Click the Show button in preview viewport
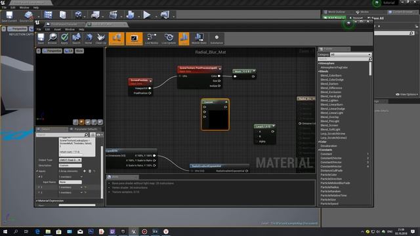The height and width of the screenshot is (236, 420). pyautogui.click(x=79, y=51)
